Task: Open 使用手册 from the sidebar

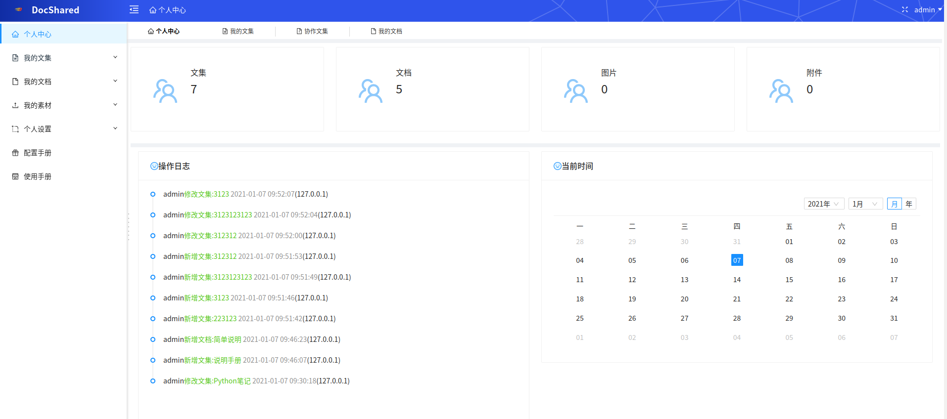Action: (63, 176)
